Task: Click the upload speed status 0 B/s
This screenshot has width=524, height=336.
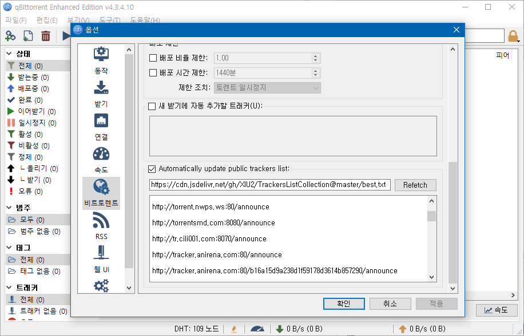Action: pos(422,329)
